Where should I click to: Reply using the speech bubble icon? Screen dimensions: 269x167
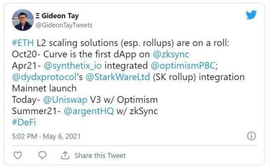[x=42, y=155]
